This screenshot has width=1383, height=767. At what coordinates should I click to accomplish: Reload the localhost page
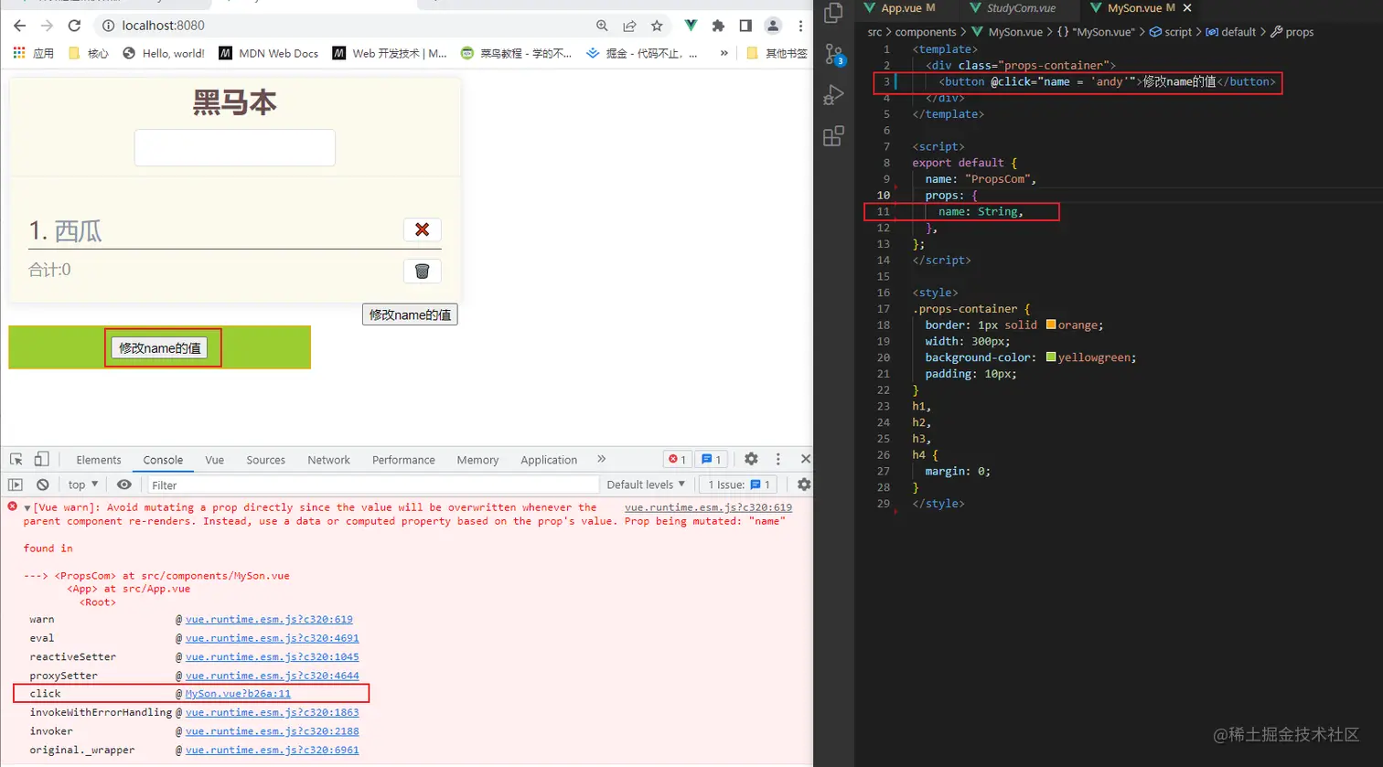pos(75,26)
